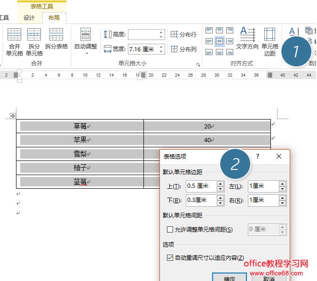317x281 pixels.
Task: Increase the 上 (top) margin spinner
Action: coord(220,184)
